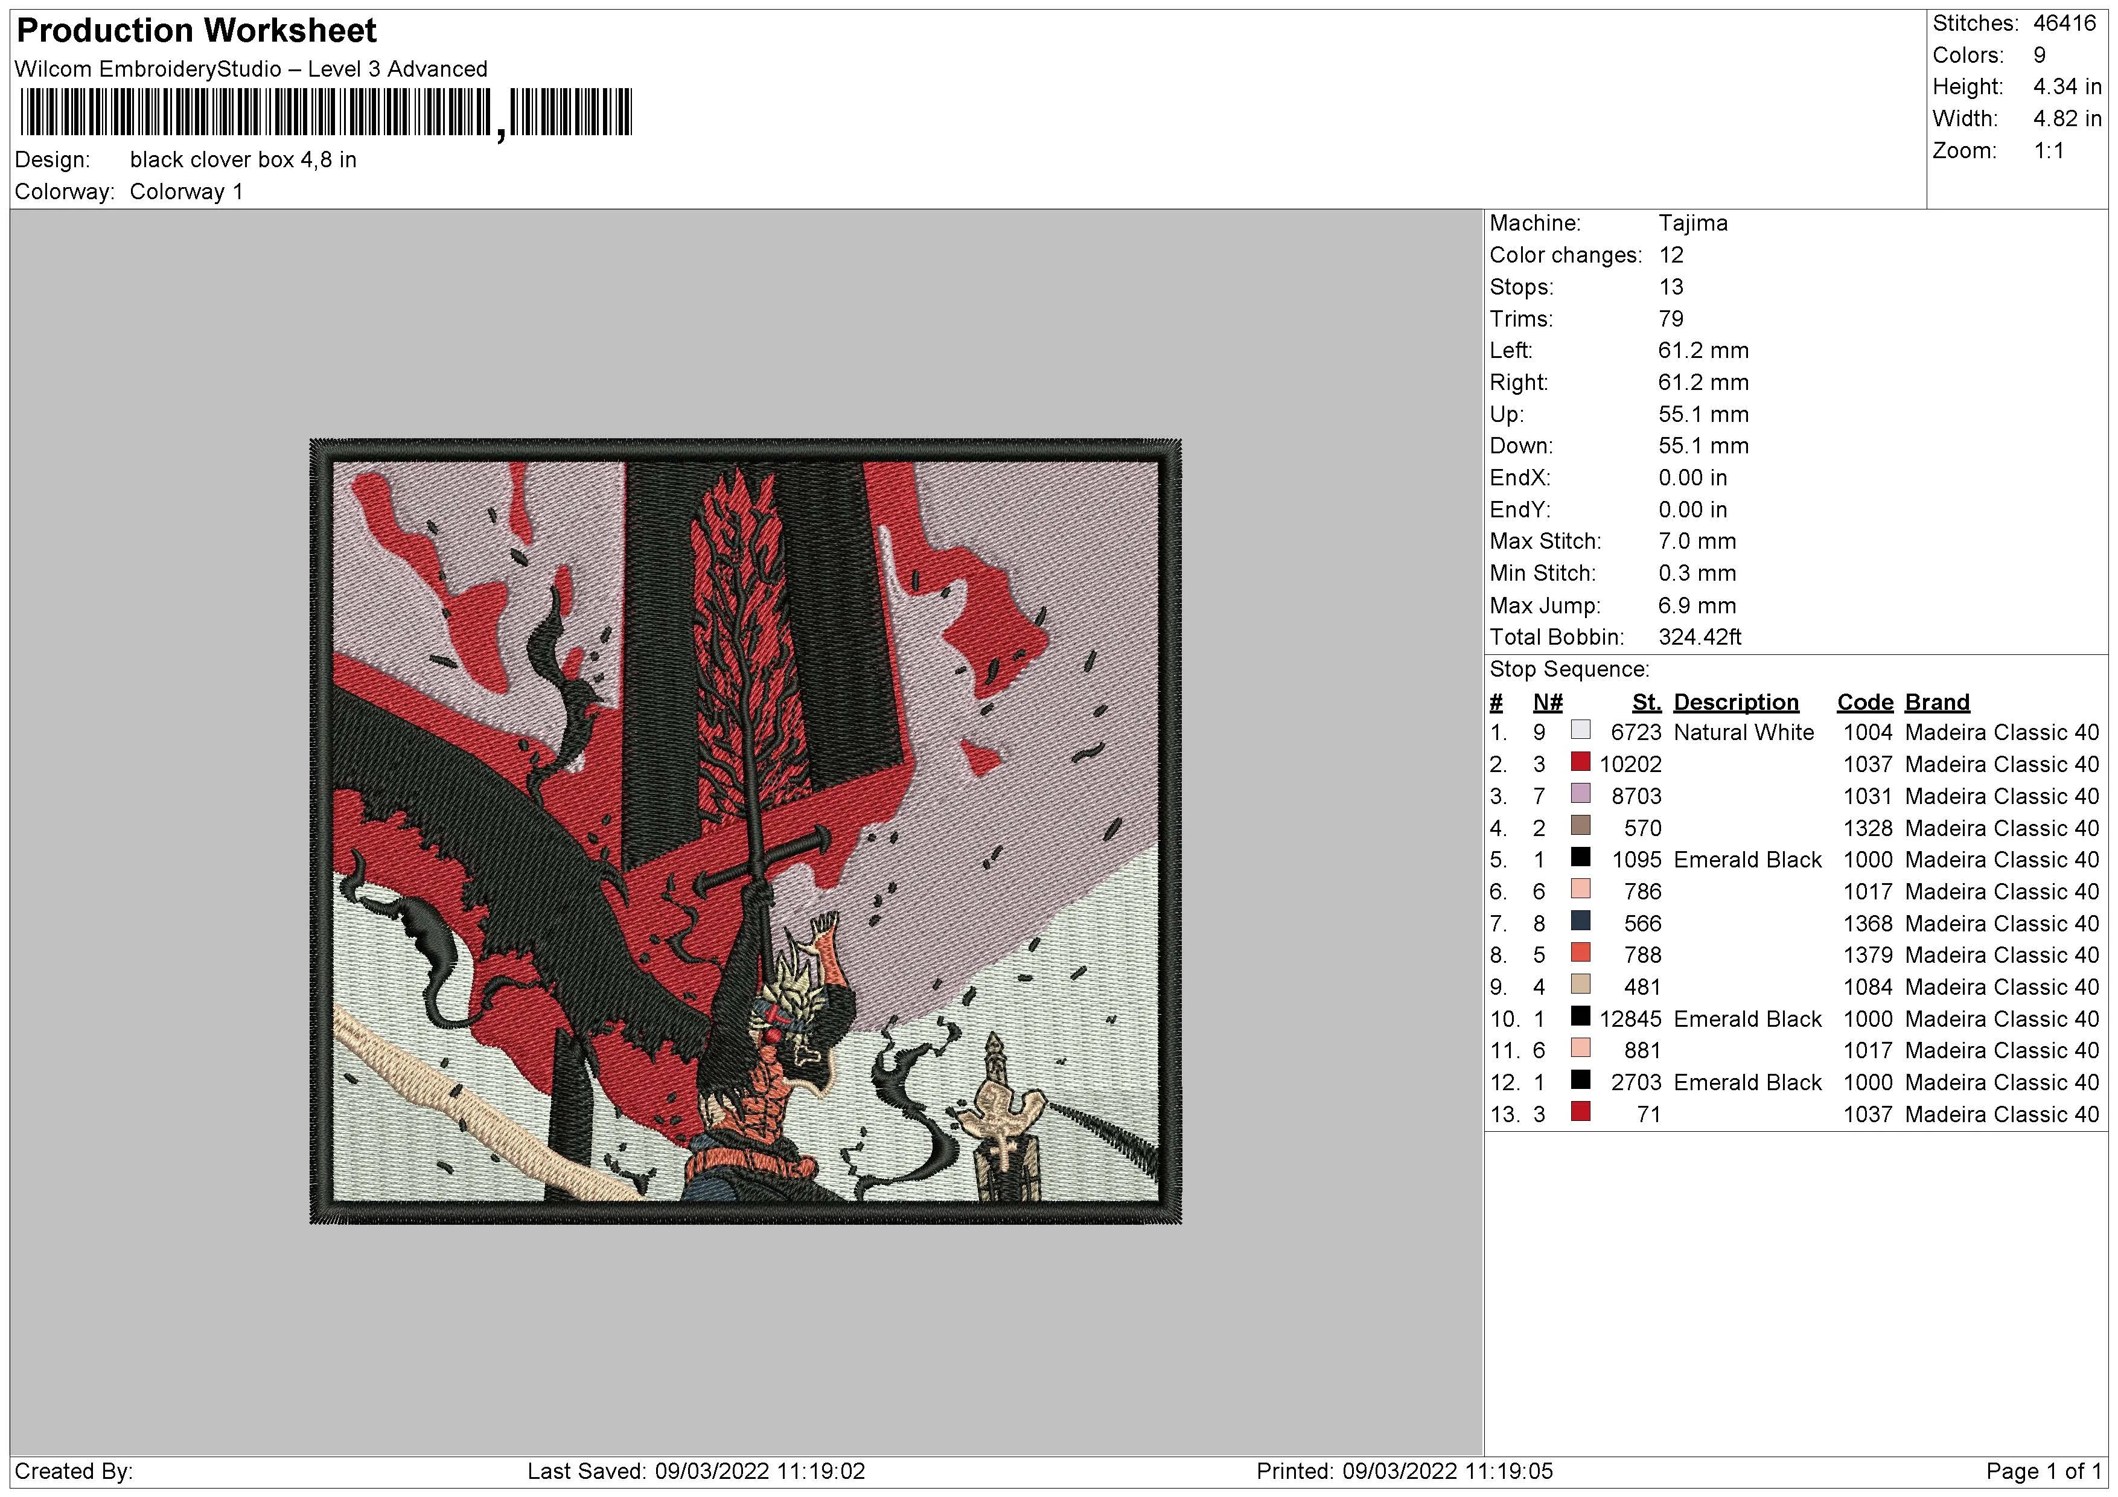Click the navy swatch for code 1368
This screenshot has width=2118, height=1497.
click(x=1580, y=921)
